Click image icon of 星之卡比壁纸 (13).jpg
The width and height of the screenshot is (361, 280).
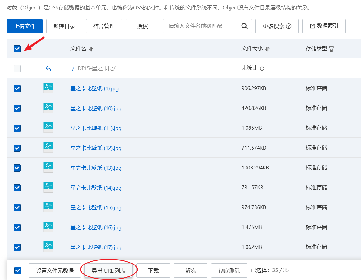pyautogui.click(x=48, y=167)
